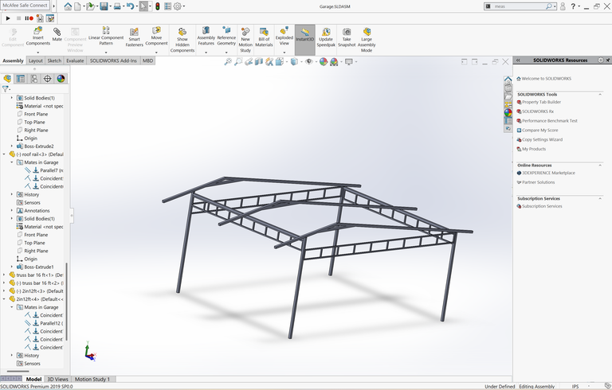Click Partner Solutions link
This screenshot has width=612, height=390.
click(538, 182)
